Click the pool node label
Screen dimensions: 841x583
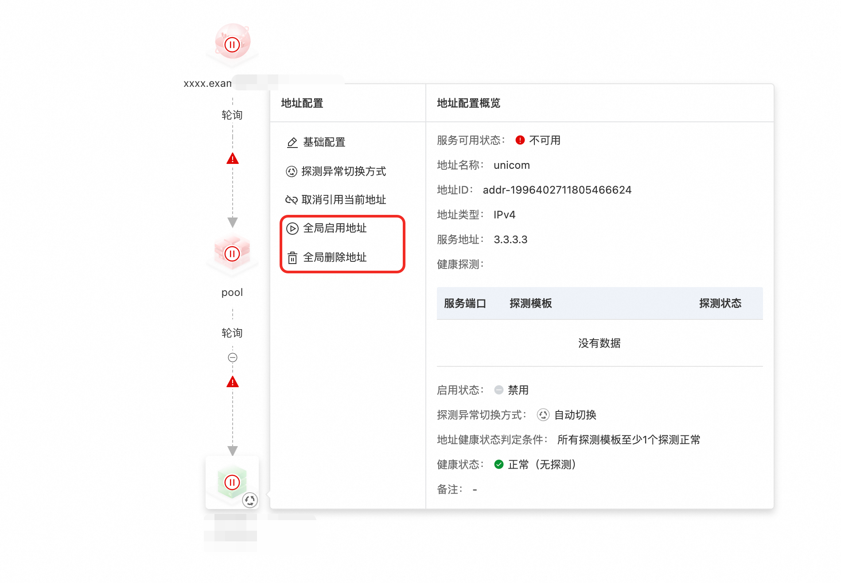tap(232, 292)
